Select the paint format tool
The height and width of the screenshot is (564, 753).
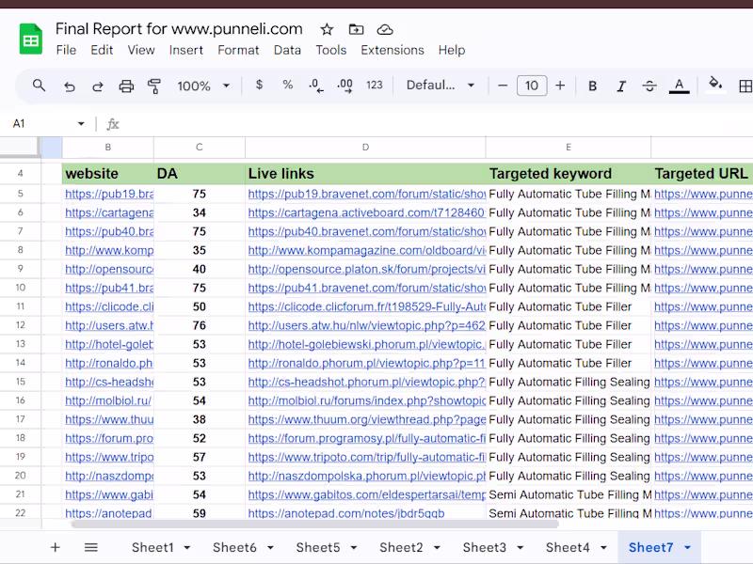pyautogui.click(x=154, y=86)
